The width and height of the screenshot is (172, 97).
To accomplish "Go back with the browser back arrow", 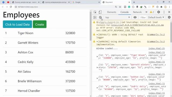I will coord(3,7).
